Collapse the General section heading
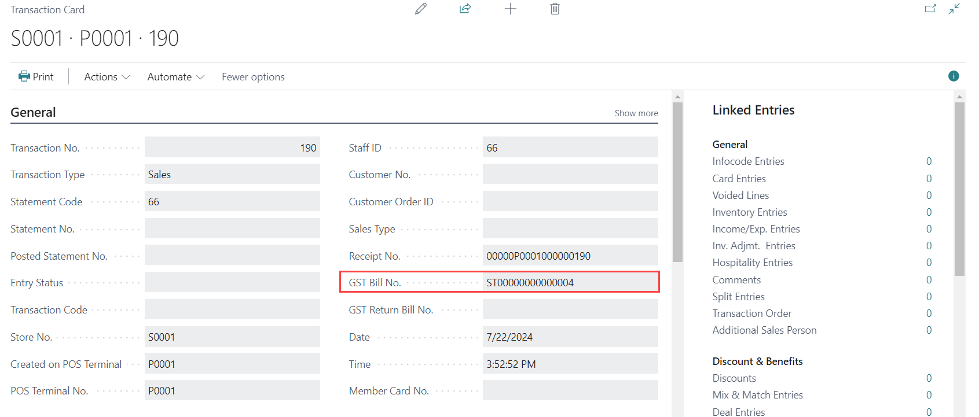Screen dimensions: 979x417 [x=34, y=113]
